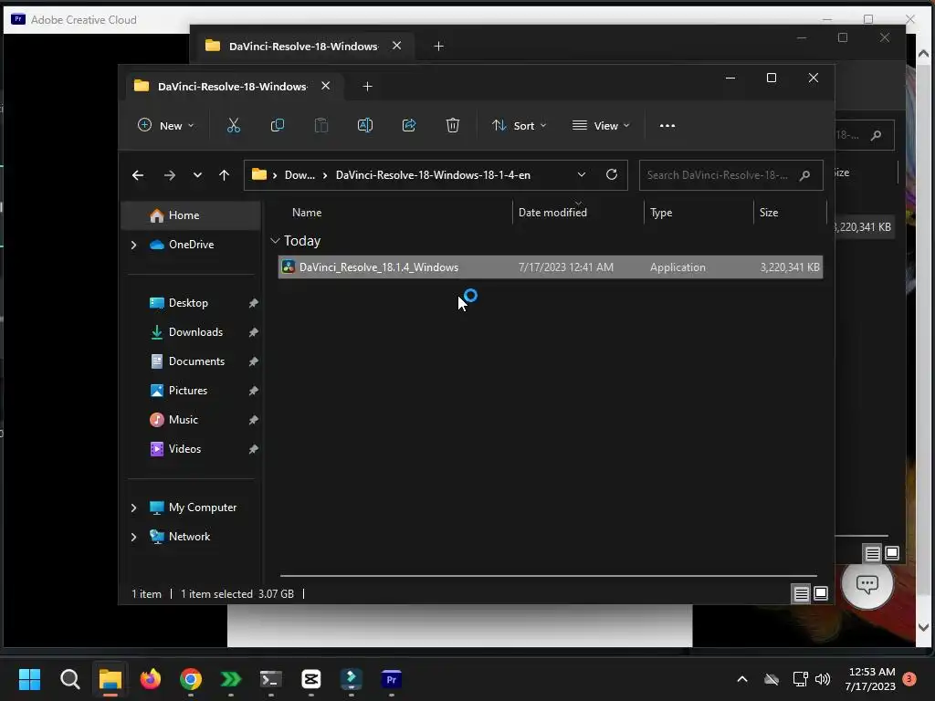The width and height of the screenshot is (935, 701).
Task: Add a new tab in front window
Action: (367, 87)
